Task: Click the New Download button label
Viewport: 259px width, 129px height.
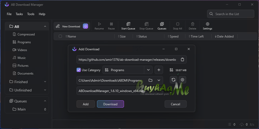Action: click(x=71, y=26)
